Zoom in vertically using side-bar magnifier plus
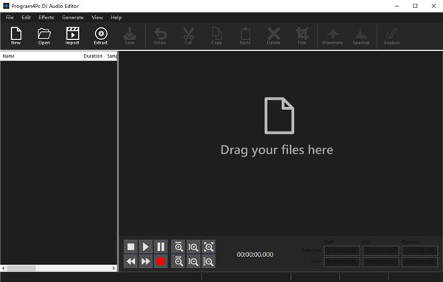This screenshot has height=282, width=443. 193,247
